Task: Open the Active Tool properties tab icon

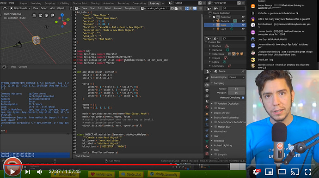Action: point(207,78)
